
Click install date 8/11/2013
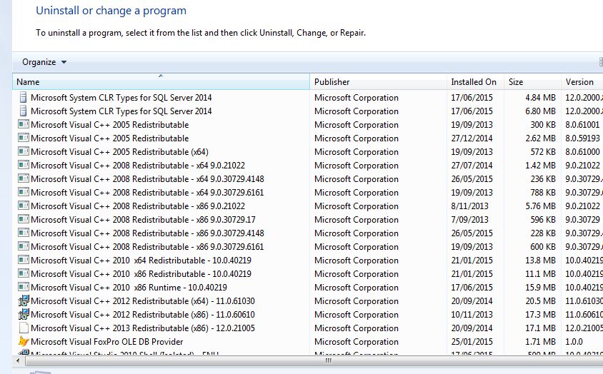coord(469,206)
